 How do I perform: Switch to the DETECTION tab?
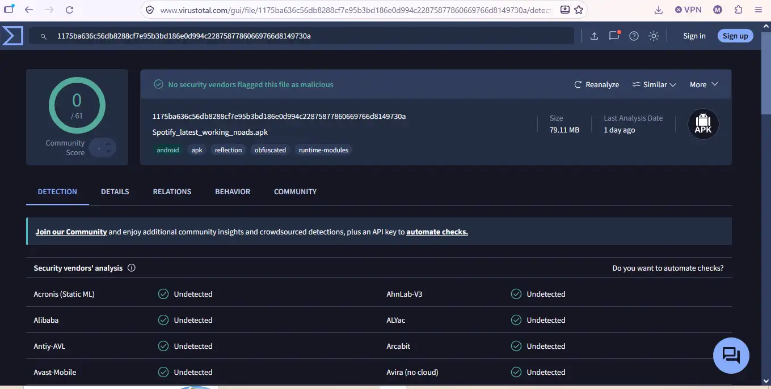coord(57,191)
